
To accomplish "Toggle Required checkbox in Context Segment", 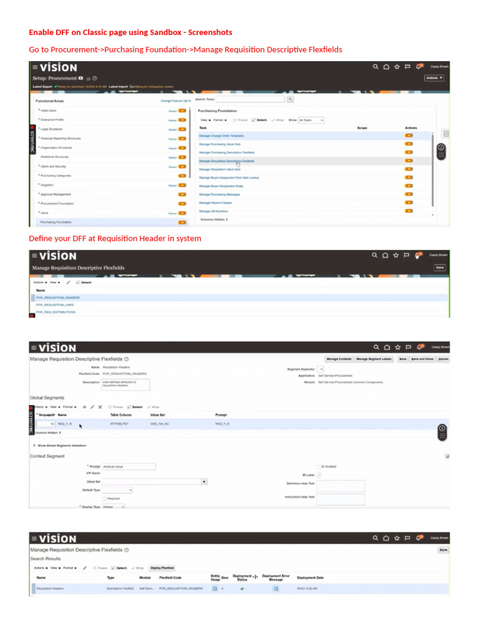I will coord(104,499).
